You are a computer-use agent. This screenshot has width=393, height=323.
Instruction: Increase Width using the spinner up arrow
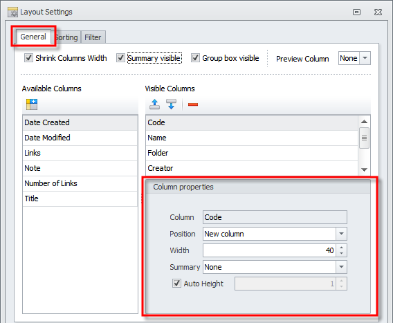click(x=341, y=248)
